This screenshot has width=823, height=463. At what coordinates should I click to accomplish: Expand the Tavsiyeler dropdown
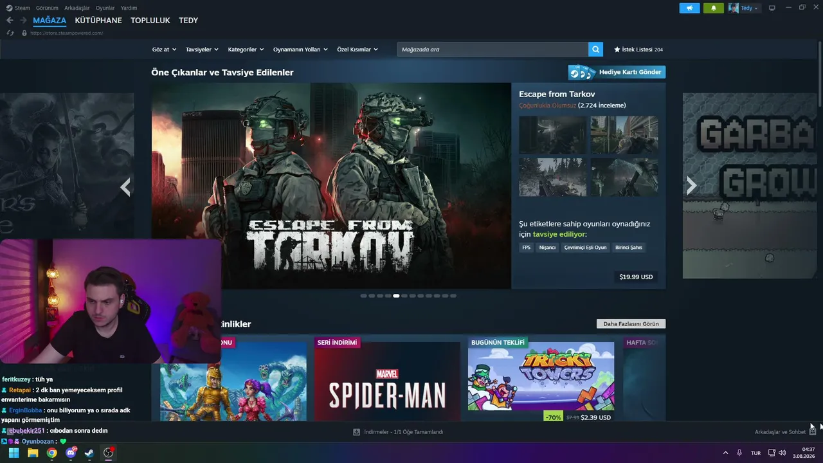[x=202, y=50]
